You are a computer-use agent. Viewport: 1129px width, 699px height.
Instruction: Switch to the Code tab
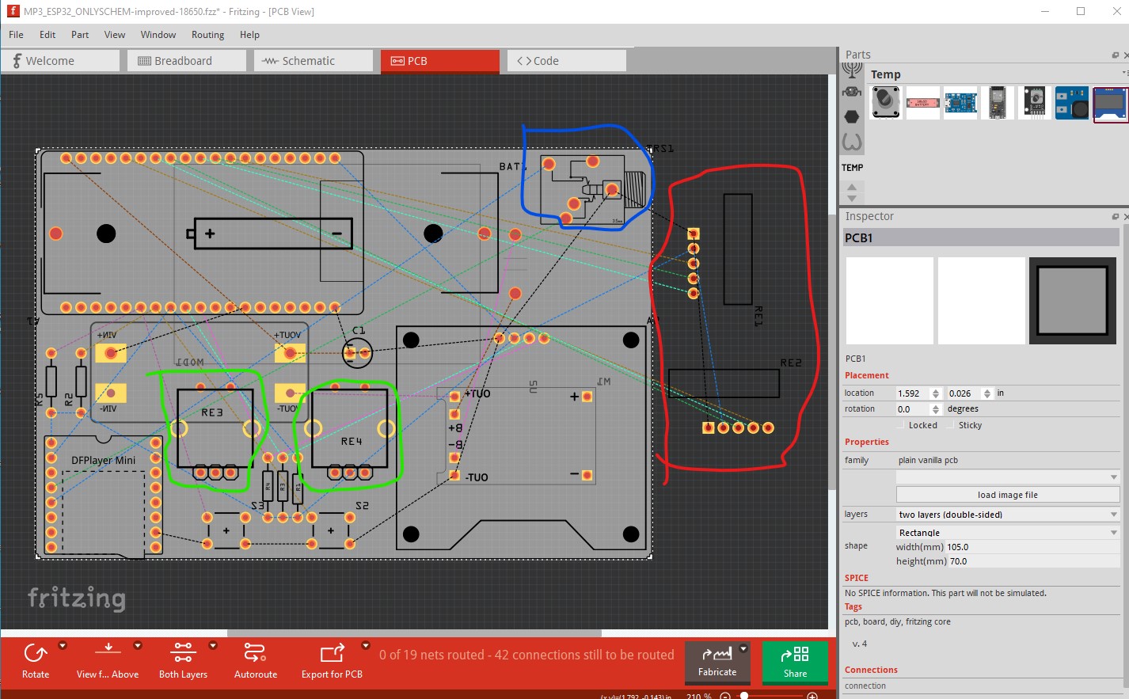pyautogui.click(x=566, y=61)
